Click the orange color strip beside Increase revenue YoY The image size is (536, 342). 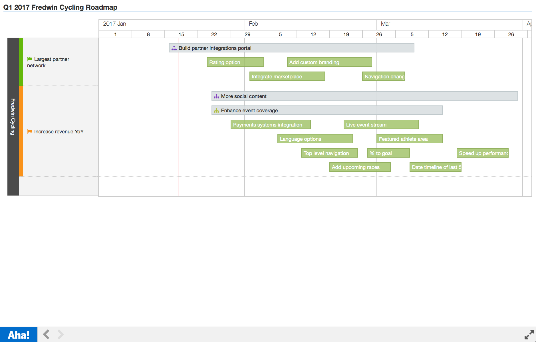pos(21,131)
